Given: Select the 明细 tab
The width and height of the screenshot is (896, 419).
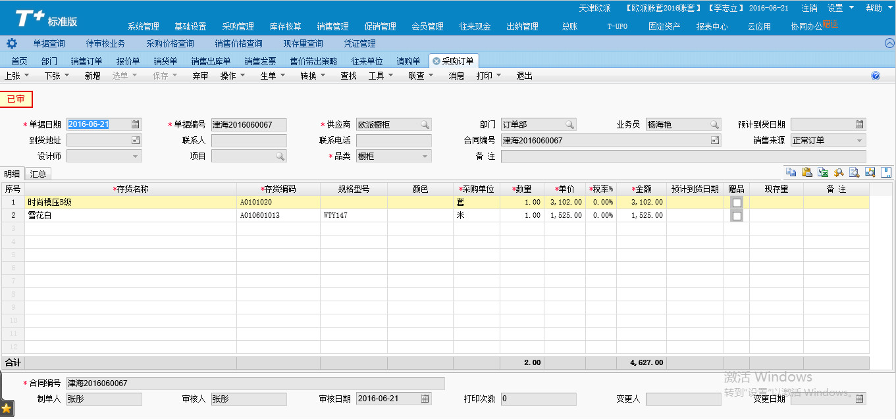Looking at the screenshot, I should click(12, 174).
